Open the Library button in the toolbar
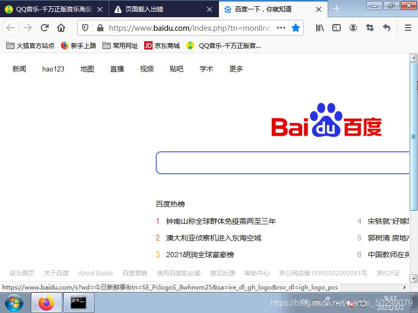The height and width of the screenshot is (313, 418). (320, 28)
